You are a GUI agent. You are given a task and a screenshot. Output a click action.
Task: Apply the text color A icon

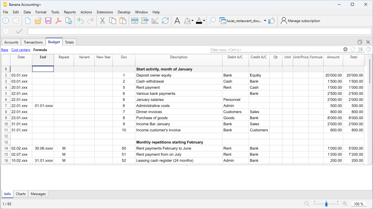pos(199,21)
